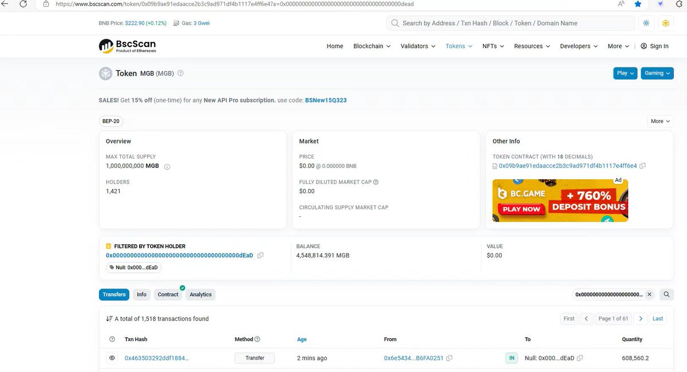Click the Method column help icon

[x=257, y=339]
